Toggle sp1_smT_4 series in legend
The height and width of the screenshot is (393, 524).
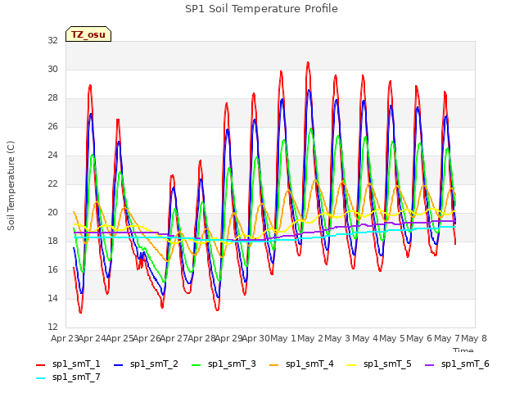coord(301,364)
